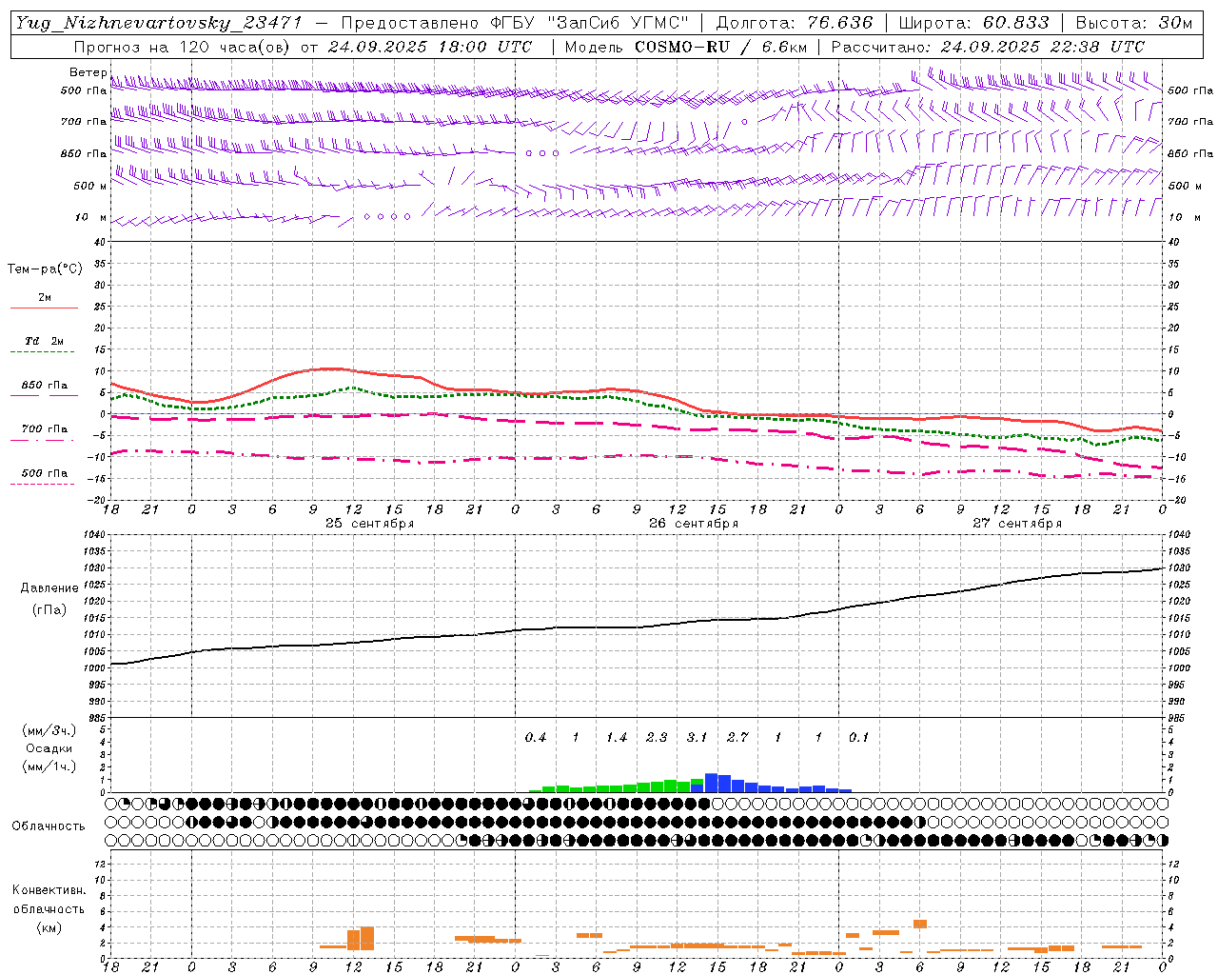This screenshot has width=1218, height=975.
Task: Click the 3.1 three-hour precipitation value
Action: [x=697, y=738]
